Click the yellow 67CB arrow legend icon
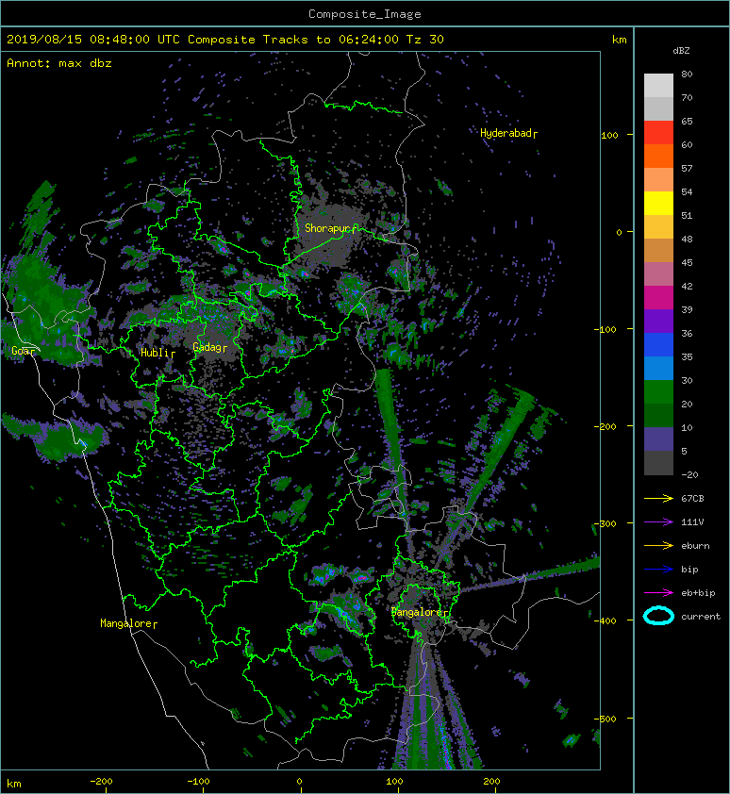 coord(658,499)
